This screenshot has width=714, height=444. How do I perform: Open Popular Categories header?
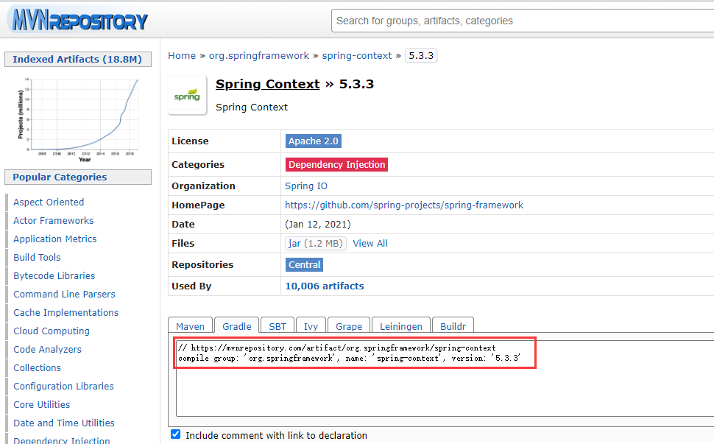pos(78,177)
